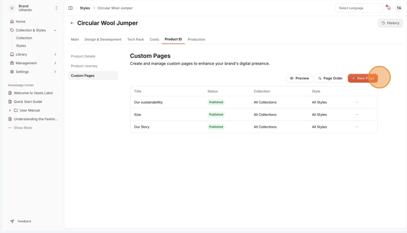Screen dimensions: 407x233
Task: Click All Styles in Our Story row
Action: [319, 127]
